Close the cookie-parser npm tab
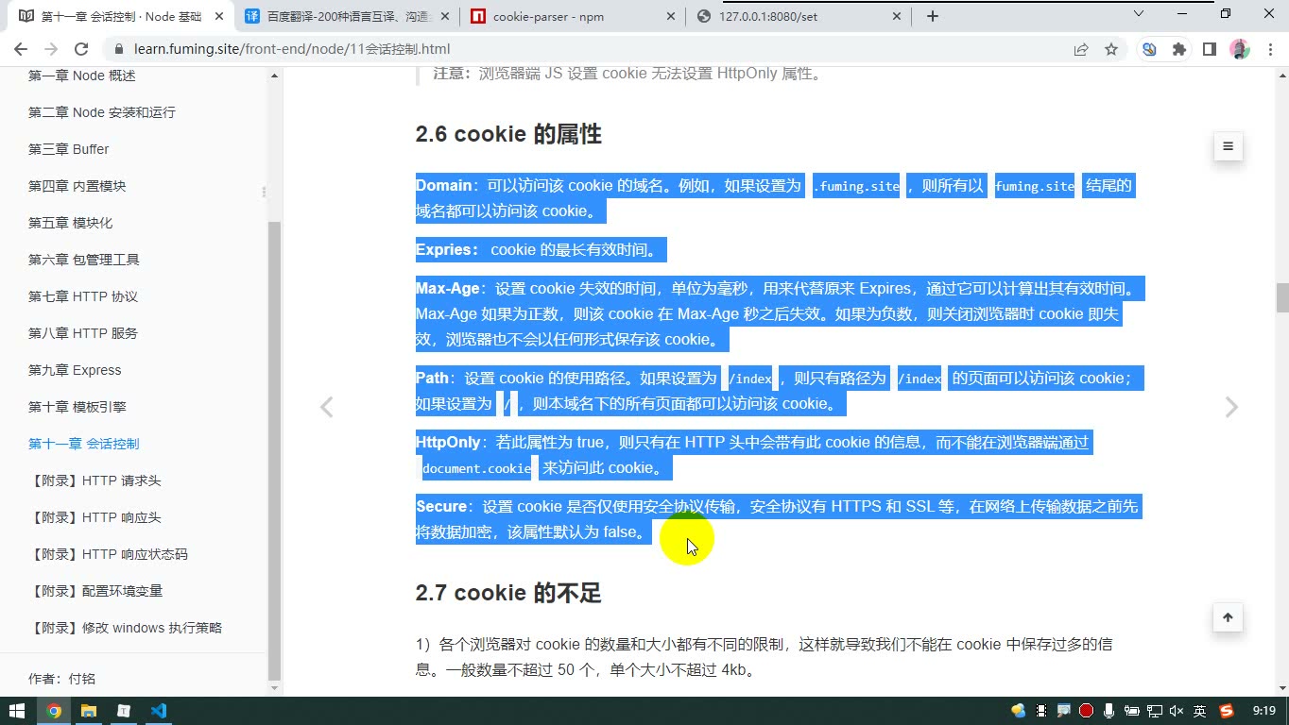 point(671,16)
